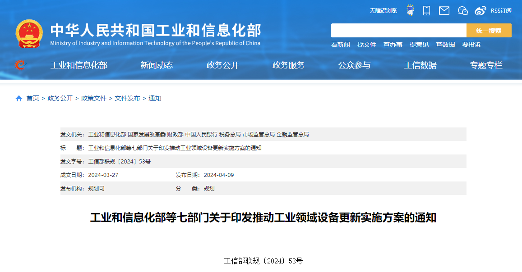Screen dimensions: 522x272
Task: Select the 查数据 search shortcut
Action: [x=445, y=45]
